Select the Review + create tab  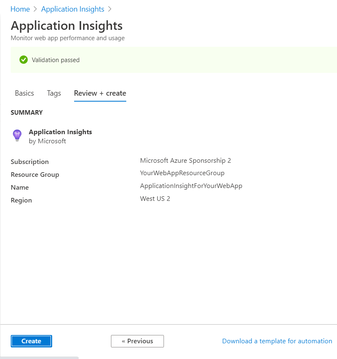click(100, 93)
